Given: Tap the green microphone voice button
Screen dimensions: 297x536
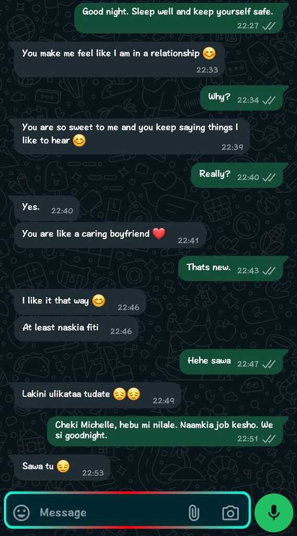Looking at the screenshot, I should point(274,512).
